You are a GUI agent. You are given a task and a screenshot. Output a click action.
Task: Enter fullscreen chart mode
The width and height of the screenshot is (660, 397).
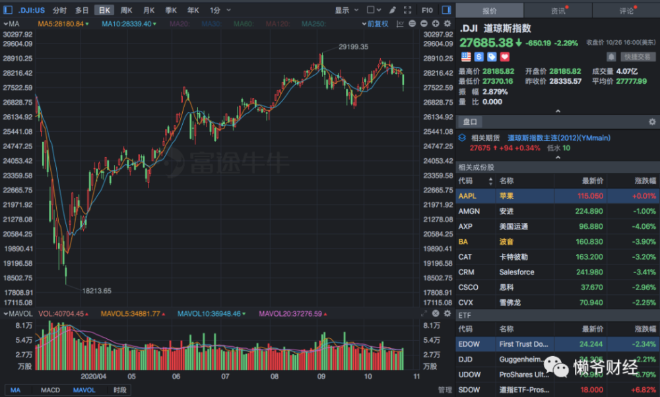coord(408,10)
